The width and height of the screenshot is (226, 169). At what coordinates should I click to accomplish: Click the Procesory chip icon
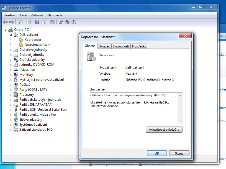click(x=16, y=95)
